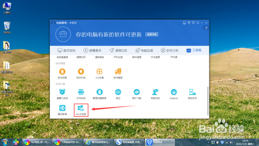
Task: Show hidden tray icons arrow
Action: (x=208, y=143)
